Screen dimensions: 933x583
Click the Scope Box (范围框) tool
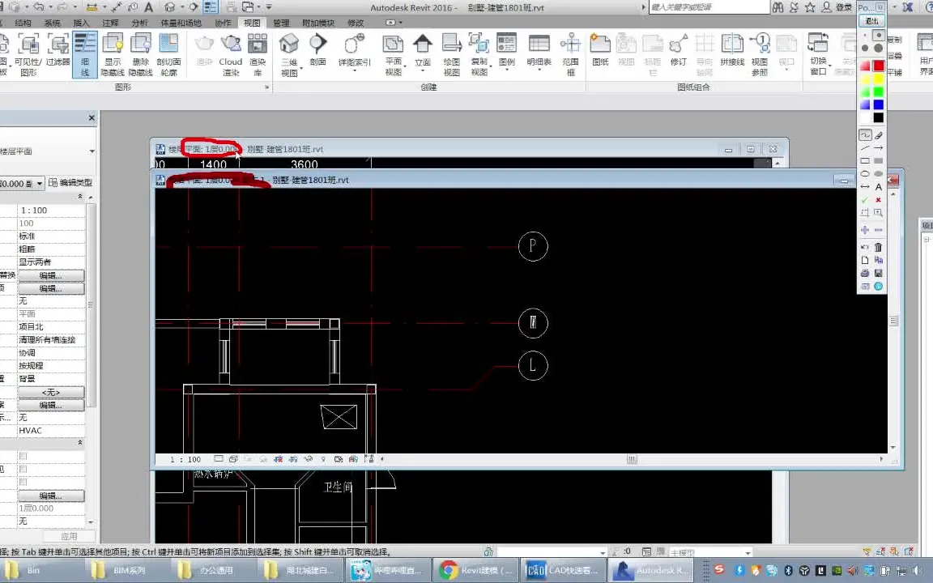pyautogui.click(x=571, y=55)
